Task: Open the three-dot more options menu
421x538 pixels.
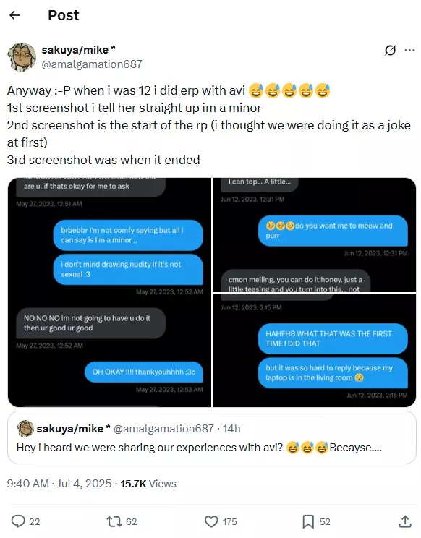Action: point(409,51)
